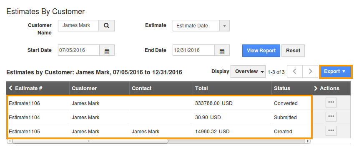
Task: Select the Estimate1104 cell
Action: (x=24, y=118)
